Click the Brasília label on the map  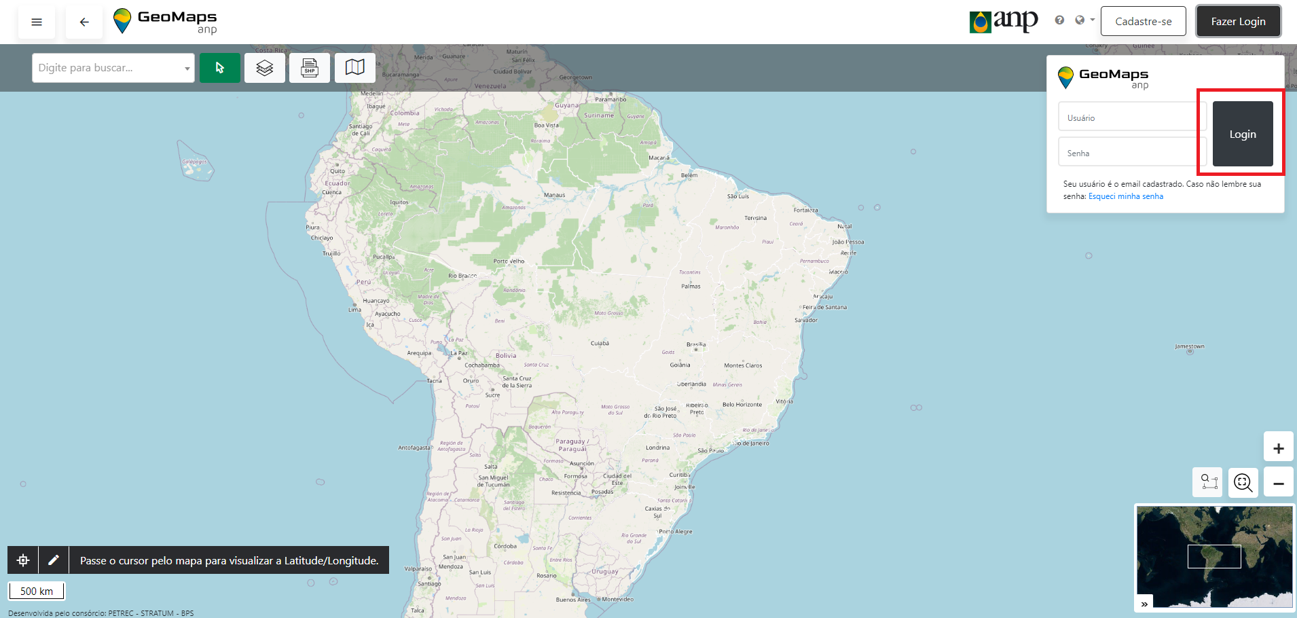pyautogui.click(x=696, y=344)
